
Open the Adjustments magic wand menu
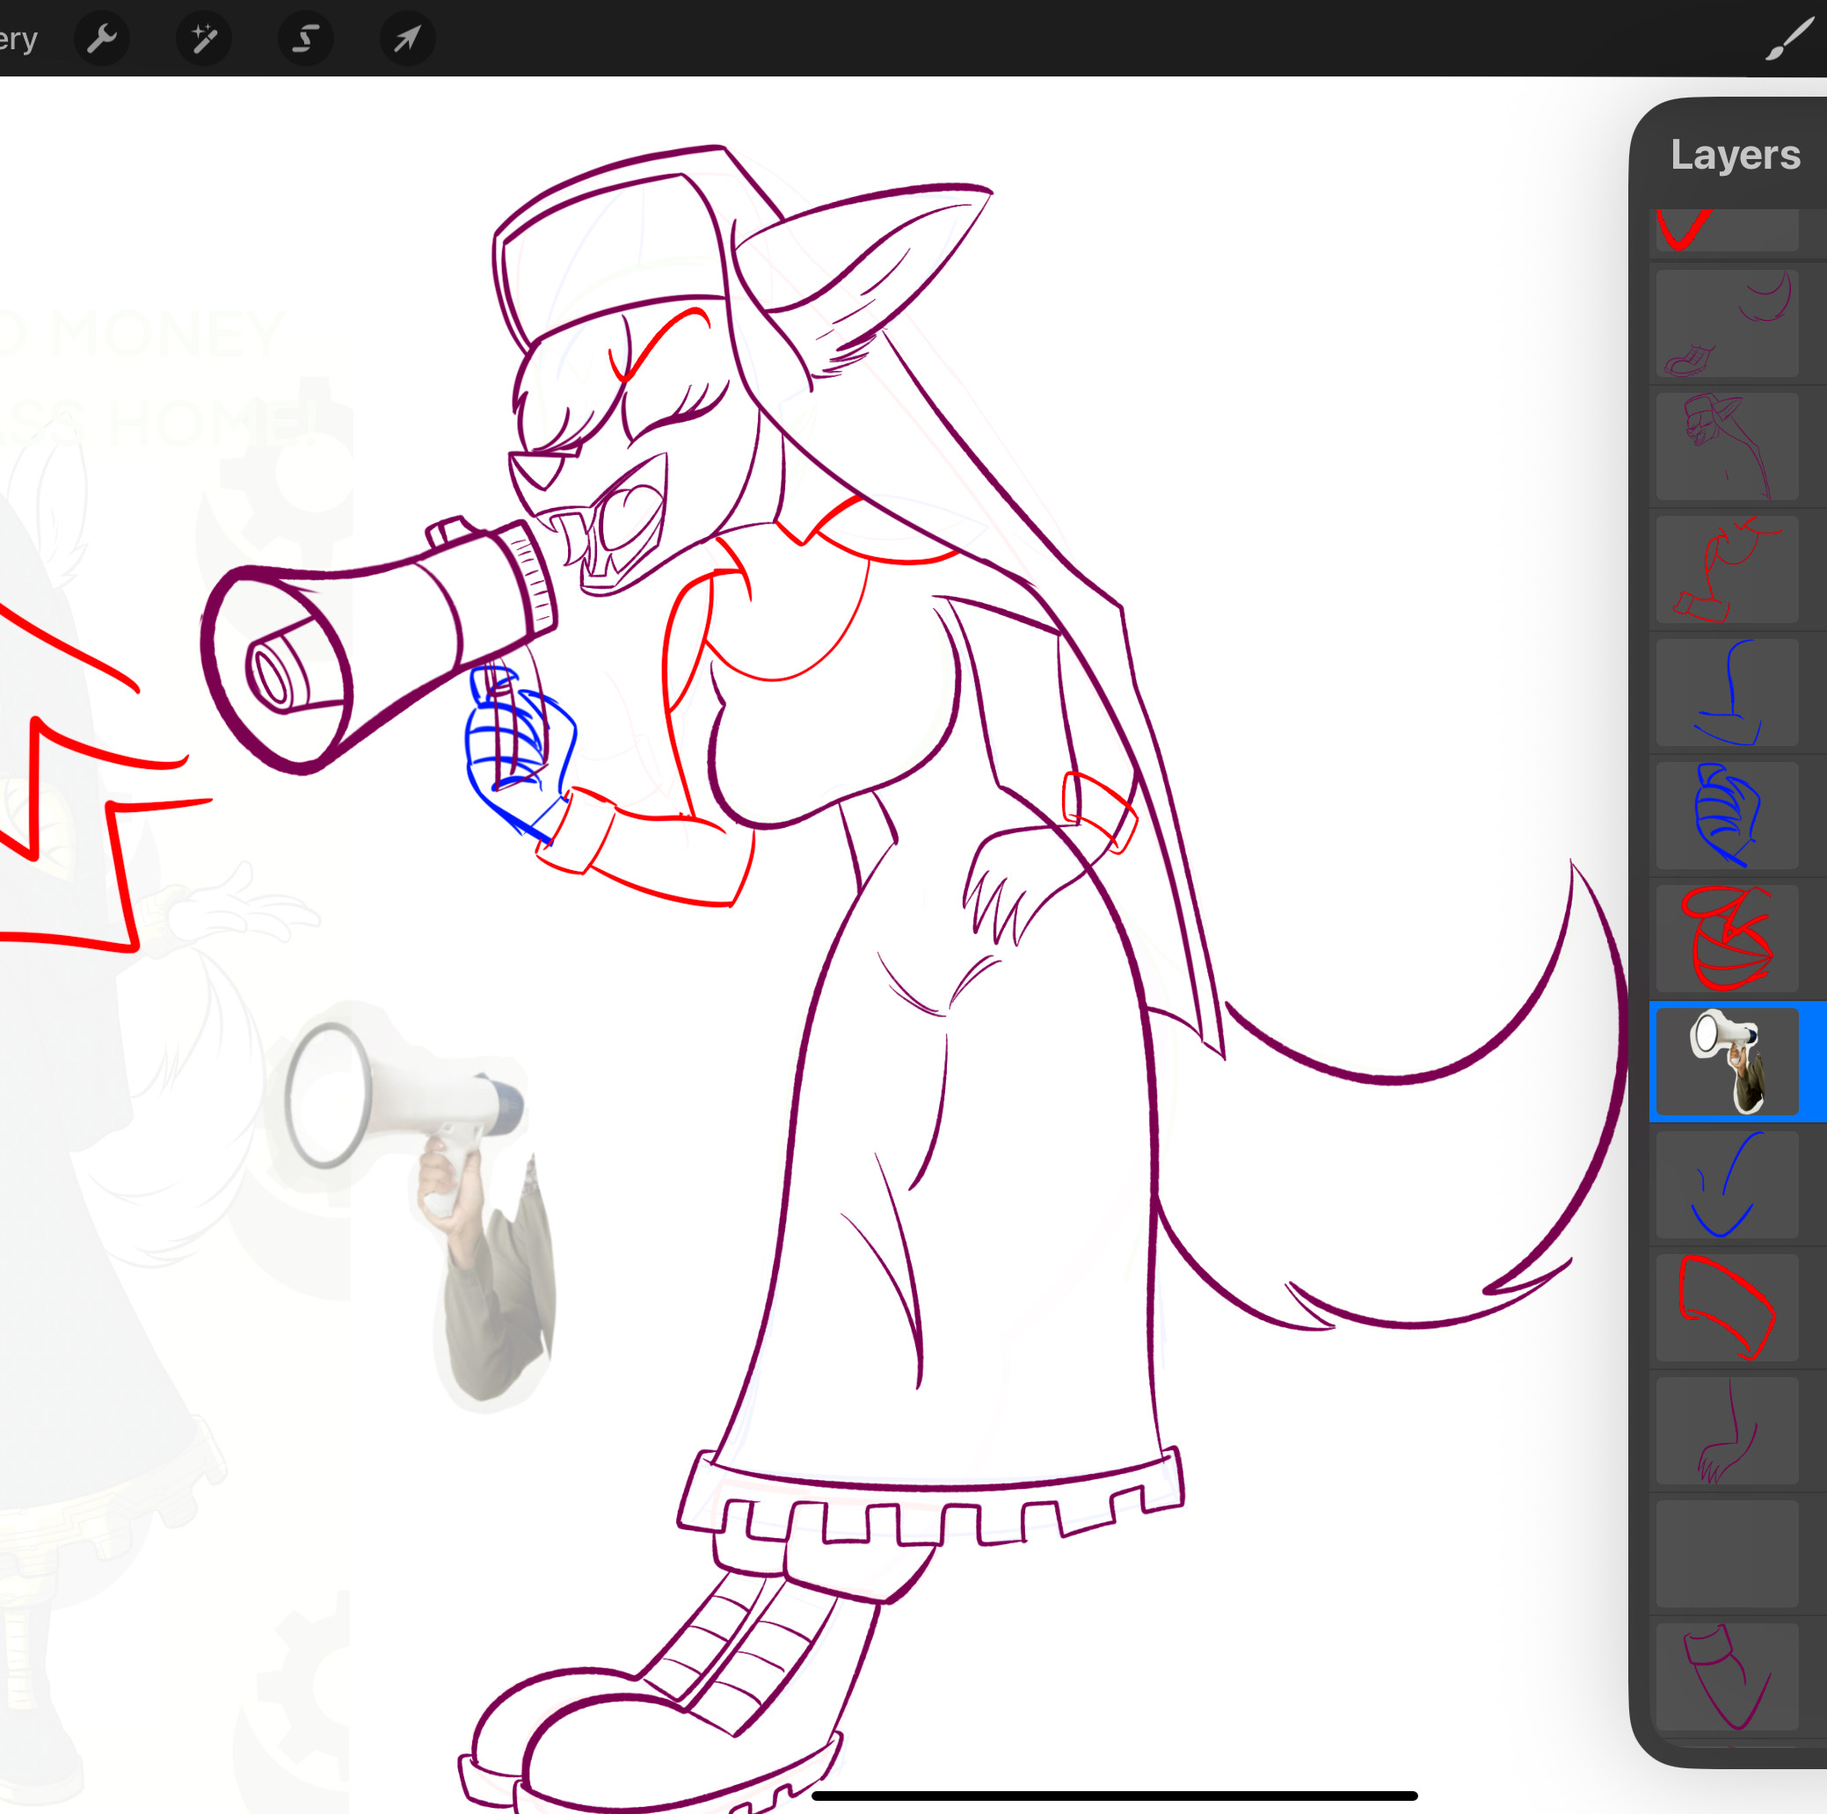[x=203, y=40]
